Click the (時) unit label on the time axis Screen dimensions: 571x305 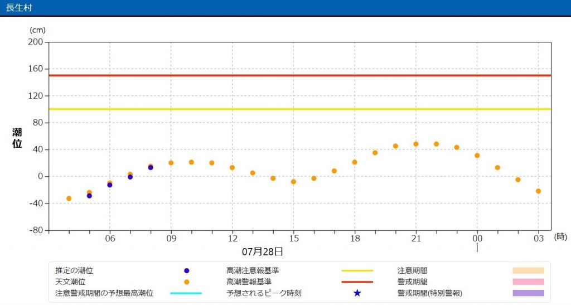tap(560, 237)
